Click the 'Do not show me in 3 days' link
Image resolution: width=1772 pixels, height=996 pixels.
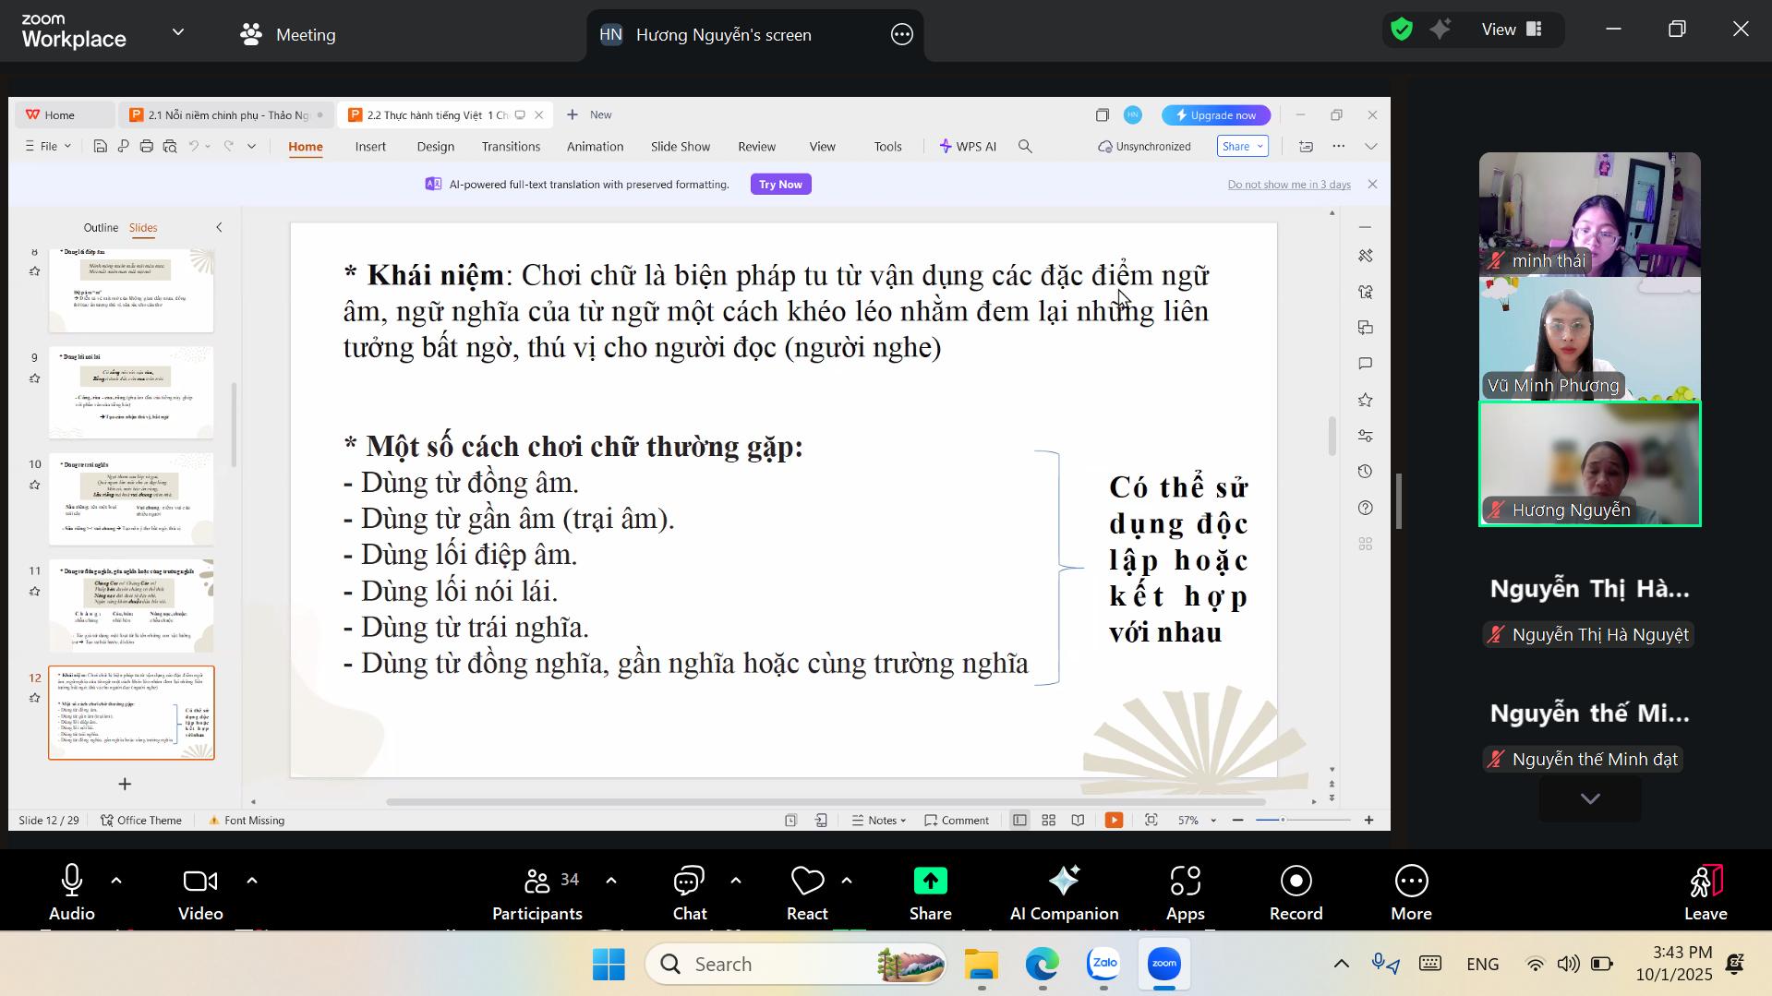(1288, 185)
